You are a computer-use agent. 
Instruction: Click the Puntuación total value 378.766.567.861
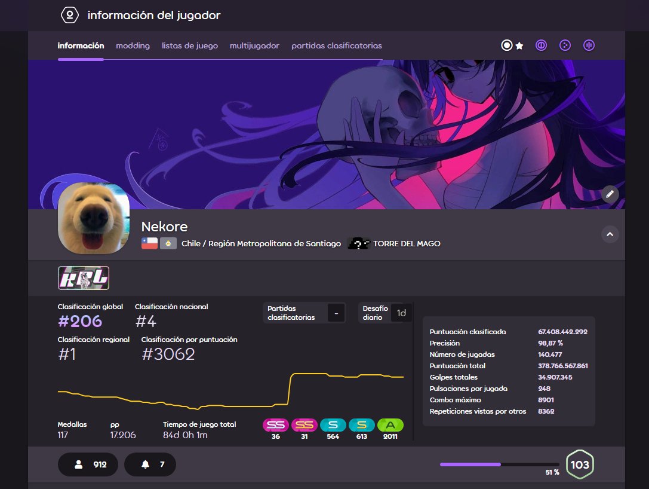562,366
